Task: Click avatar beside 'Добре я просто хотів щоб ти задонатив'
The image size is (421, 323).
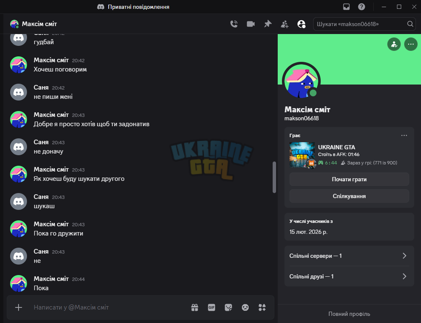Action: pyautogui.click(x=19, y=119)
